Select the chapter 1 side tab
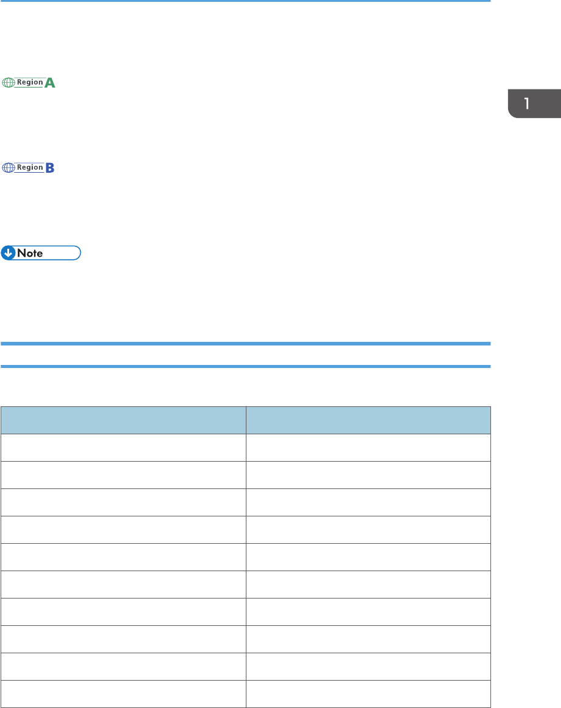The image size is (561, 708). (534, 103)
